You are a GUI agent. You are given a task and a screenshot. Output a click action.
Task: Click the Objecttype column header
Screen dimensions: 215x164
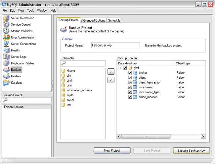point(190,63)
